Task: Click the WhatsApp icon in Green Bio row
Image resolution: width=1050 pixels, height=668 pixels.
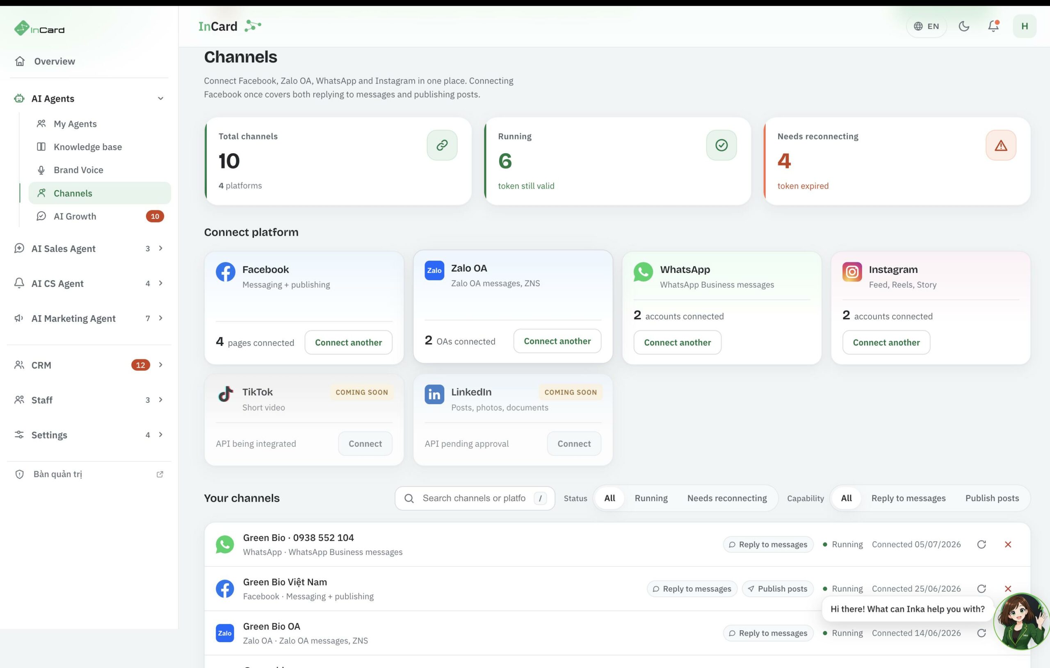Action: pyautogui.click(x=225, y=545)
